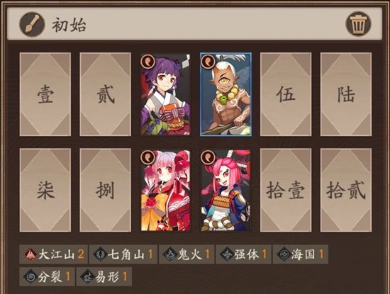
Task: Delete the deck with the trash icon
Action: (358, 24)
